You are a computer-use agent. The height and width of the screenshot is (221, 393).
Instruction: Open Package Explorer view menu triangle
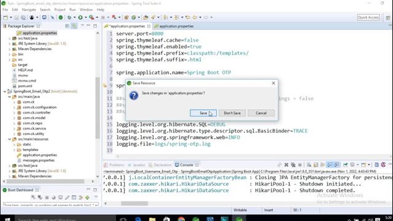point(82,26)
